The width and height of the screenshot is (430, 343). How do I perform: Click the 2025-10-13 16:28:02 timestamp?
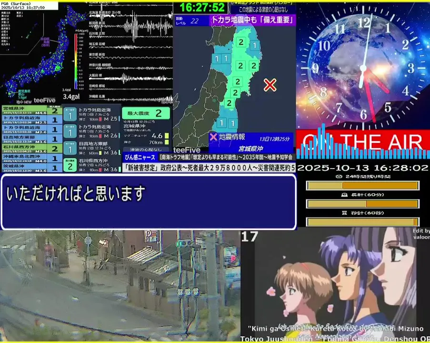(362, 168)
